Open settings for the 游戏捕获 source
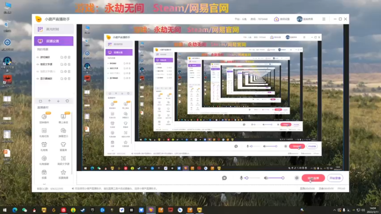The image size is (381, 214). click(x=65, y=57)
